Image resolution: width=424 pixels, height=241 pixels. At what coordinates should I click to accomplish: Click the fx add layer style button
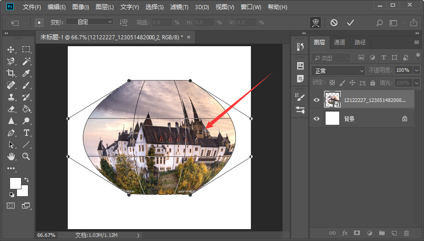pos(345,233)
